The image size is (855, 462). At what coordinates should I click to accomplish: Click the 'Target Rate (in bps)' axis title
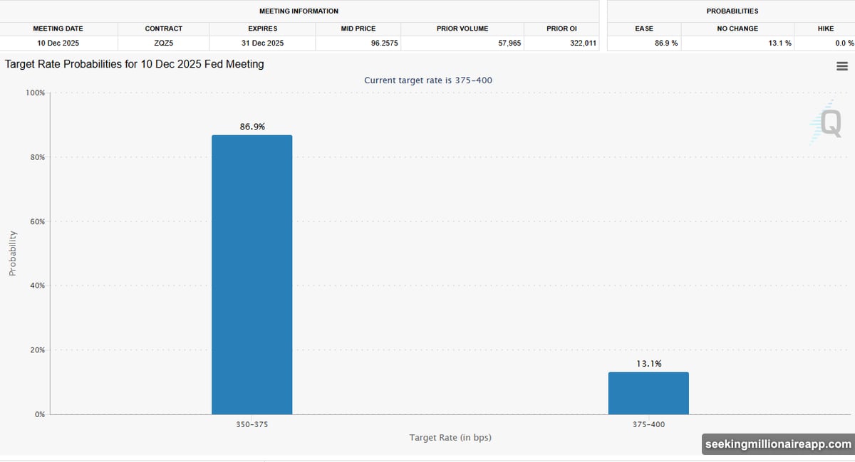point(450,437)
